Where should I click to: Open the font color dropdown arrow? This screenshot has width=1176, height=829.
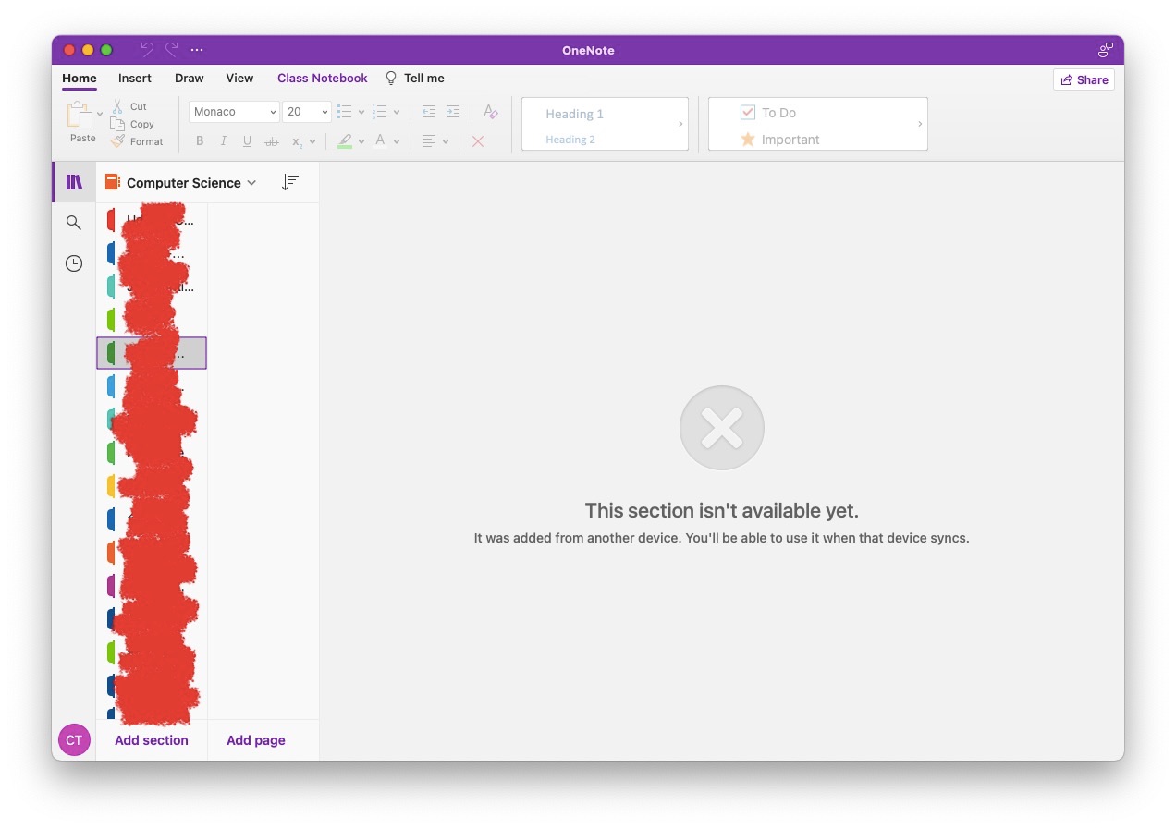click(397, 142)
